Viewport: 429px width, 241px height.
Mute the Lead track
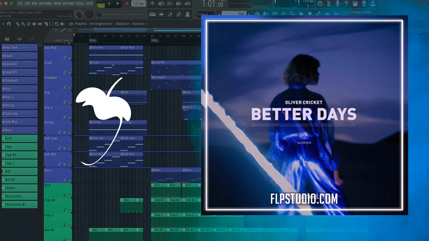pyautogui.click(x=69, y=73)
